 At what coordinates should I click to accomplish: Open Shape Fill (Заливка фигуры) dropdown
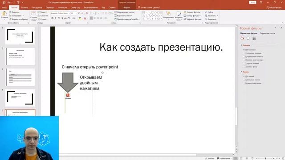pos(192,12)
